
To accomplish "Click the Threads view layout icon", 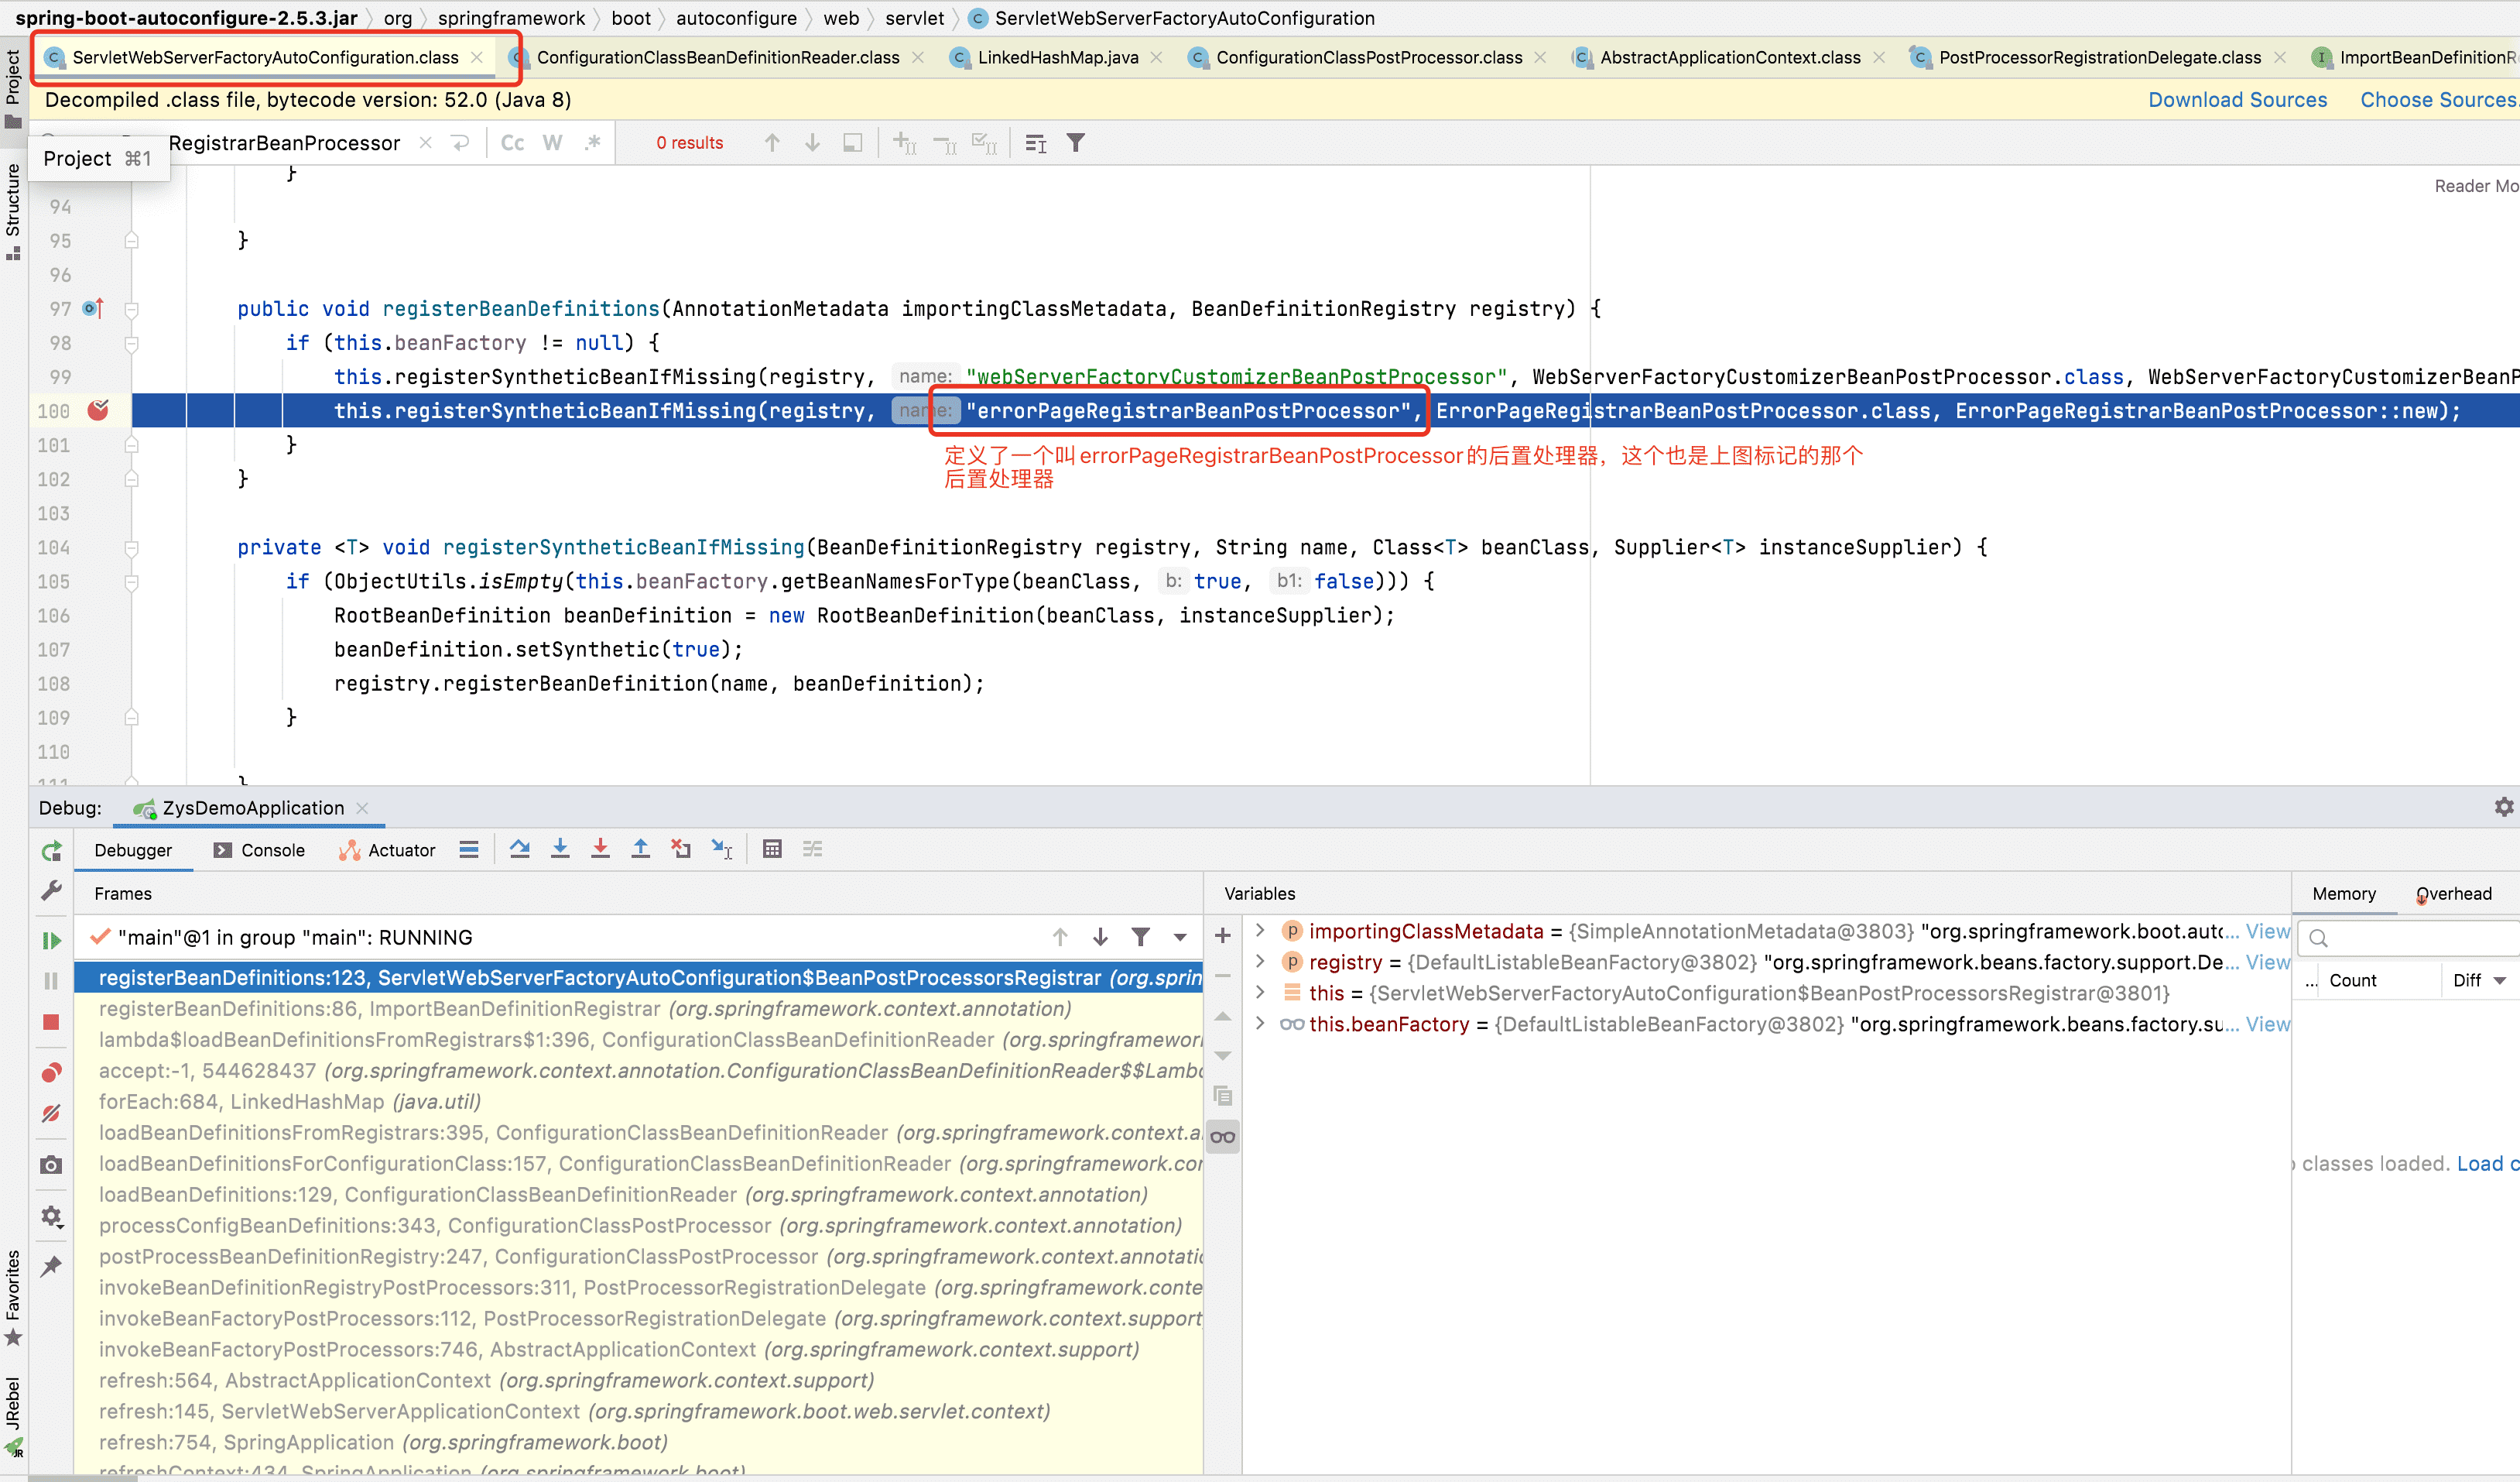I will click(x=468, y=849).
